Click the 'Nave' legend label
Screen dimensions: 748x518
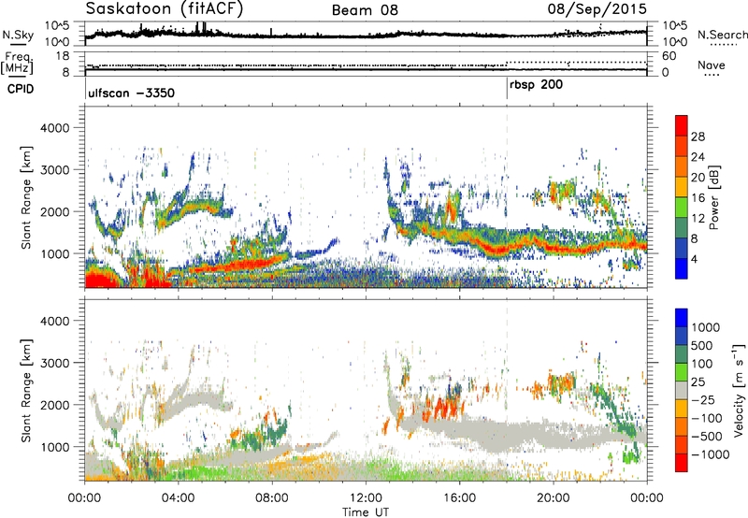tap(712, 65)
